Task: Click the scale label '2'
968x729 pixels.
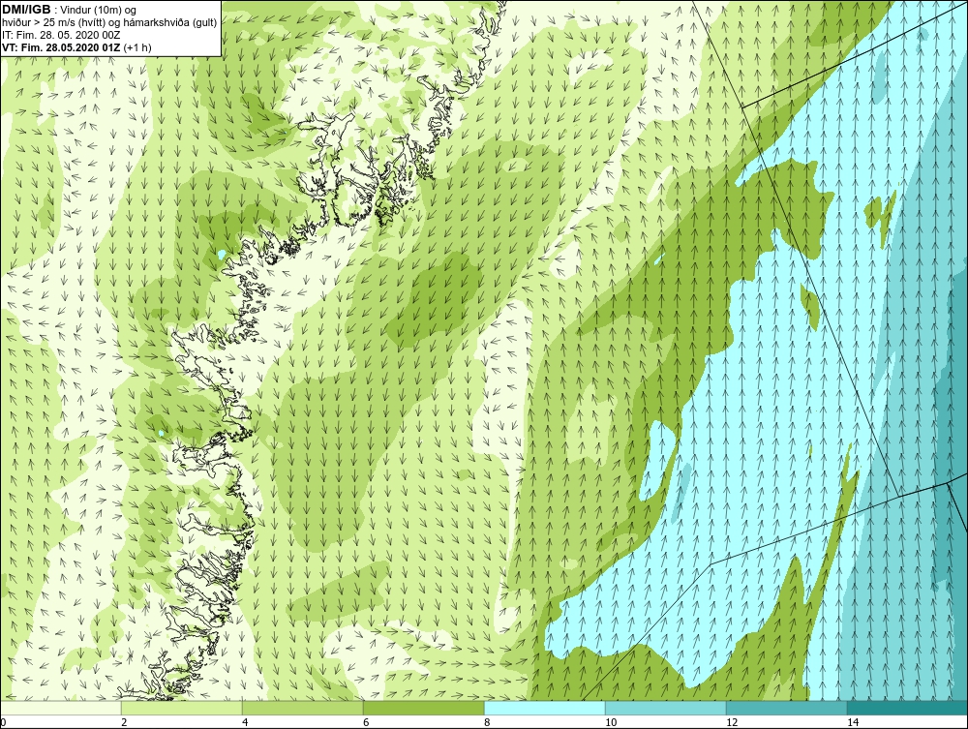Action: [x=124, y=722]
